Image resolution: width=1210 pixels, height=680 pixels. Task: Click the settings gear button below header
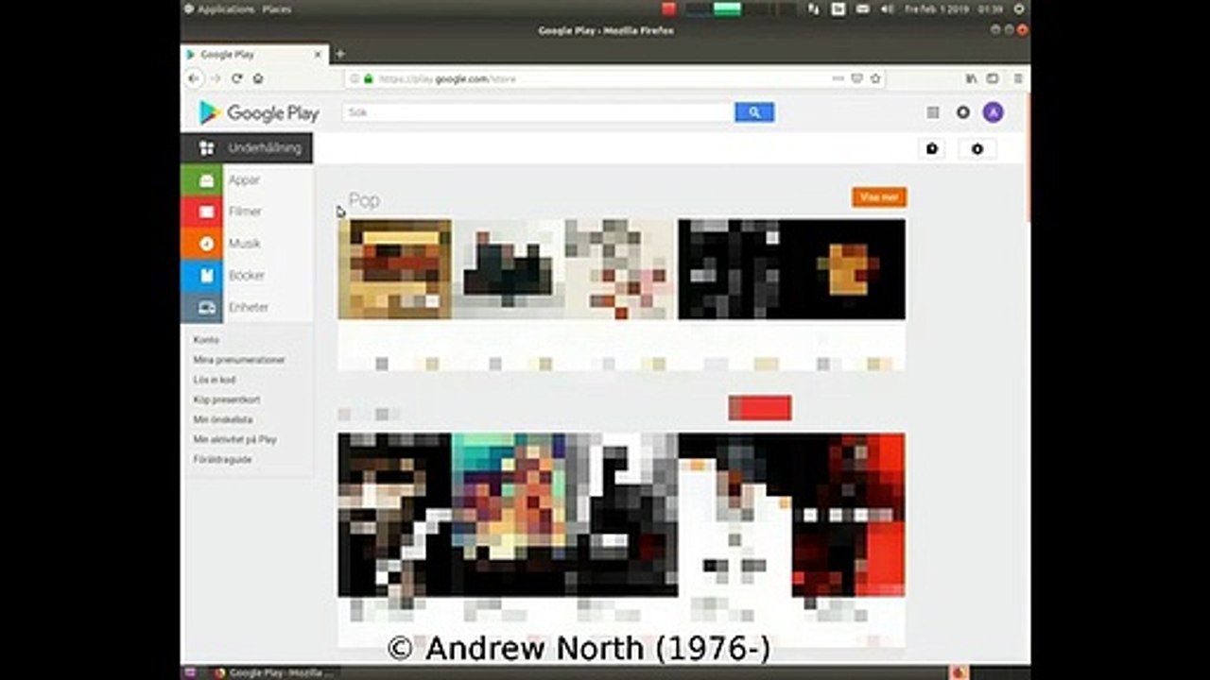click(x=977, y=148)
